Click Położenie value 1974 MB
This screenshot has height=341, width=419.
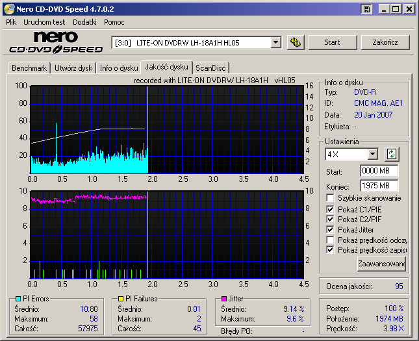[x=389, y=319]
